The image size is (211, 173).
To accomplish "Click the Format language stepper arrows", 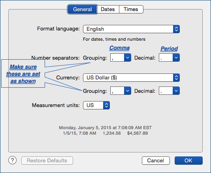I will pos(176,29).
